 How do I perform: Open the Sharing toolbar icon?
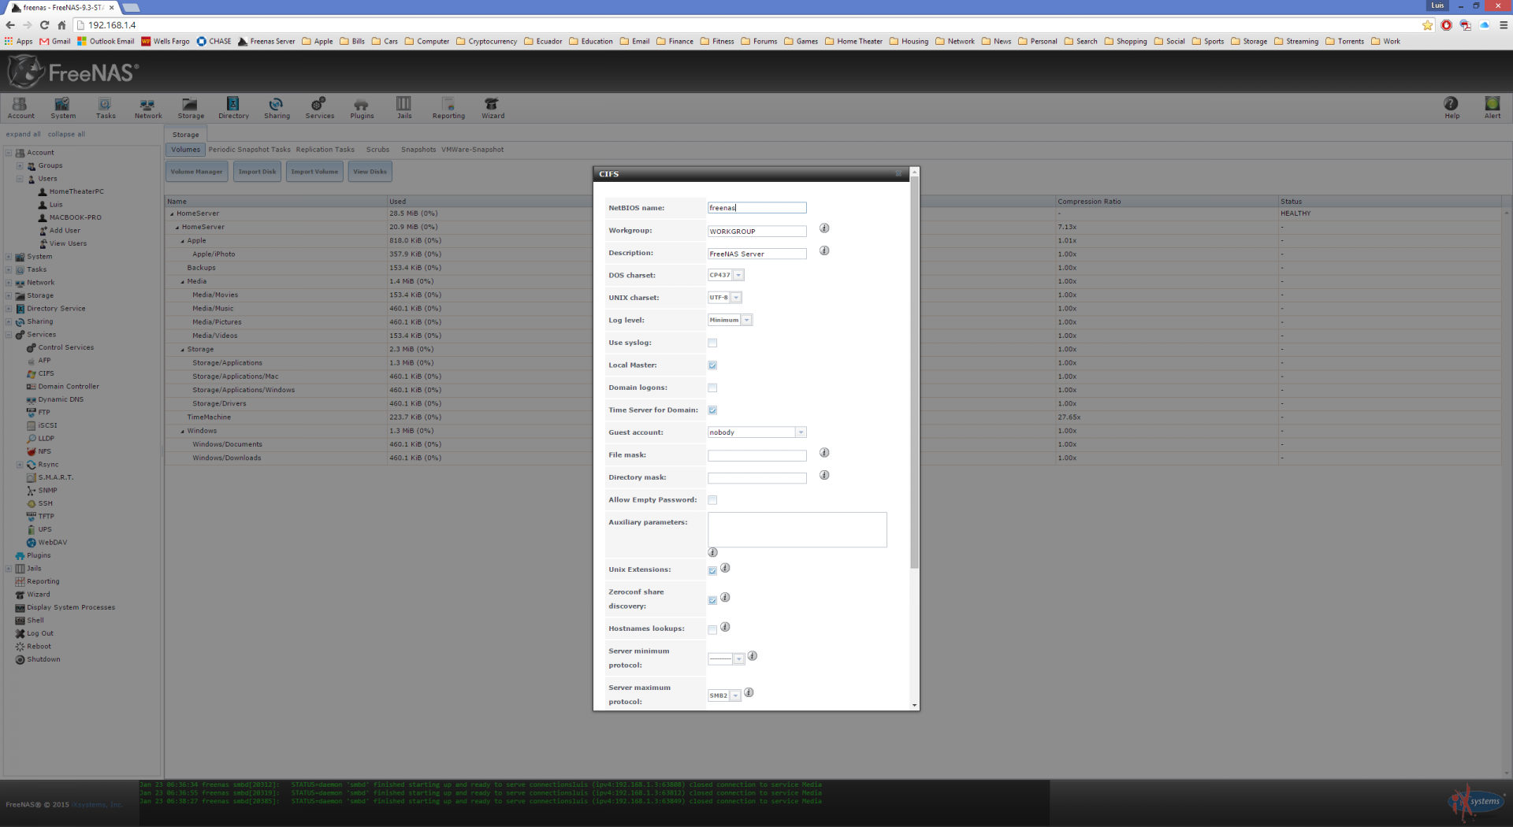click(277, 108)
